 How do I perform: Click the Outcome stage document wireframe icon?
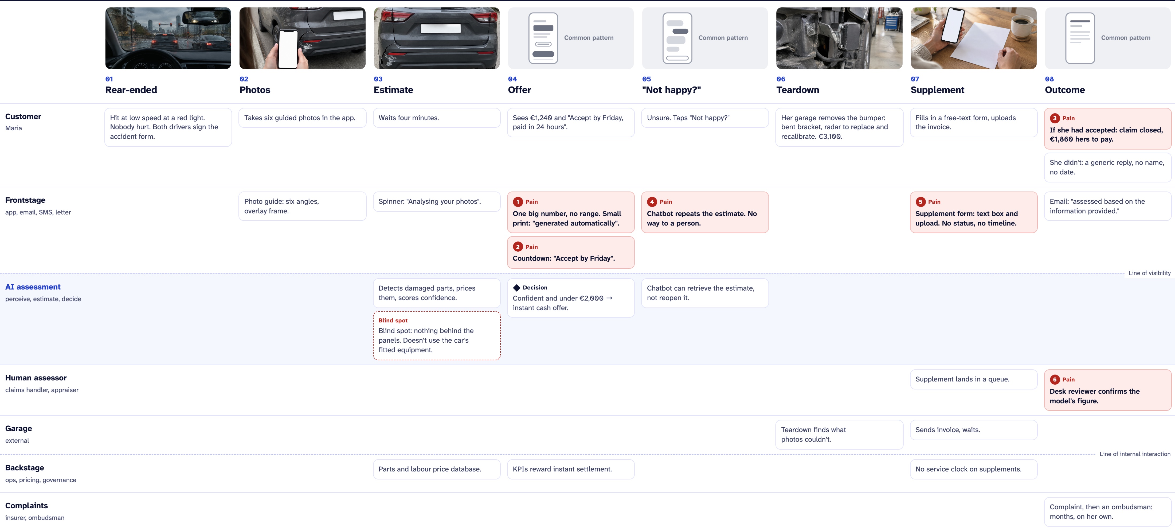point(1080,38)
